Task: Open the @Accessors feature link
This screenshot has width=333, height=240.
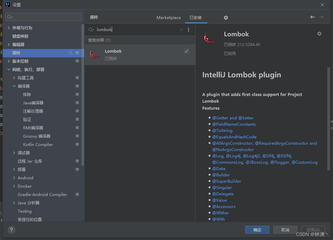Action: 224,206
